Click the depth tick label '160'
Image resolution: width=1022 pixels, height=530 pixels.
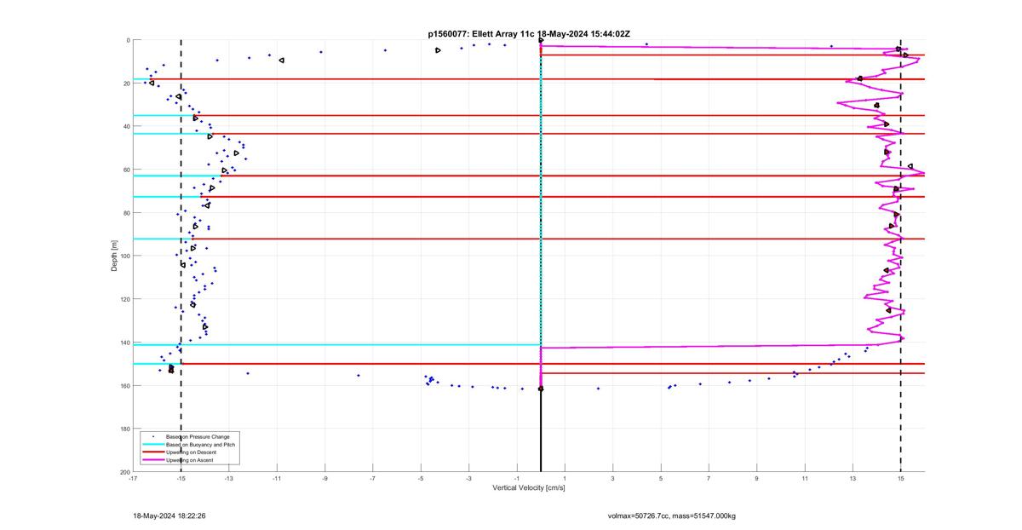124,386
